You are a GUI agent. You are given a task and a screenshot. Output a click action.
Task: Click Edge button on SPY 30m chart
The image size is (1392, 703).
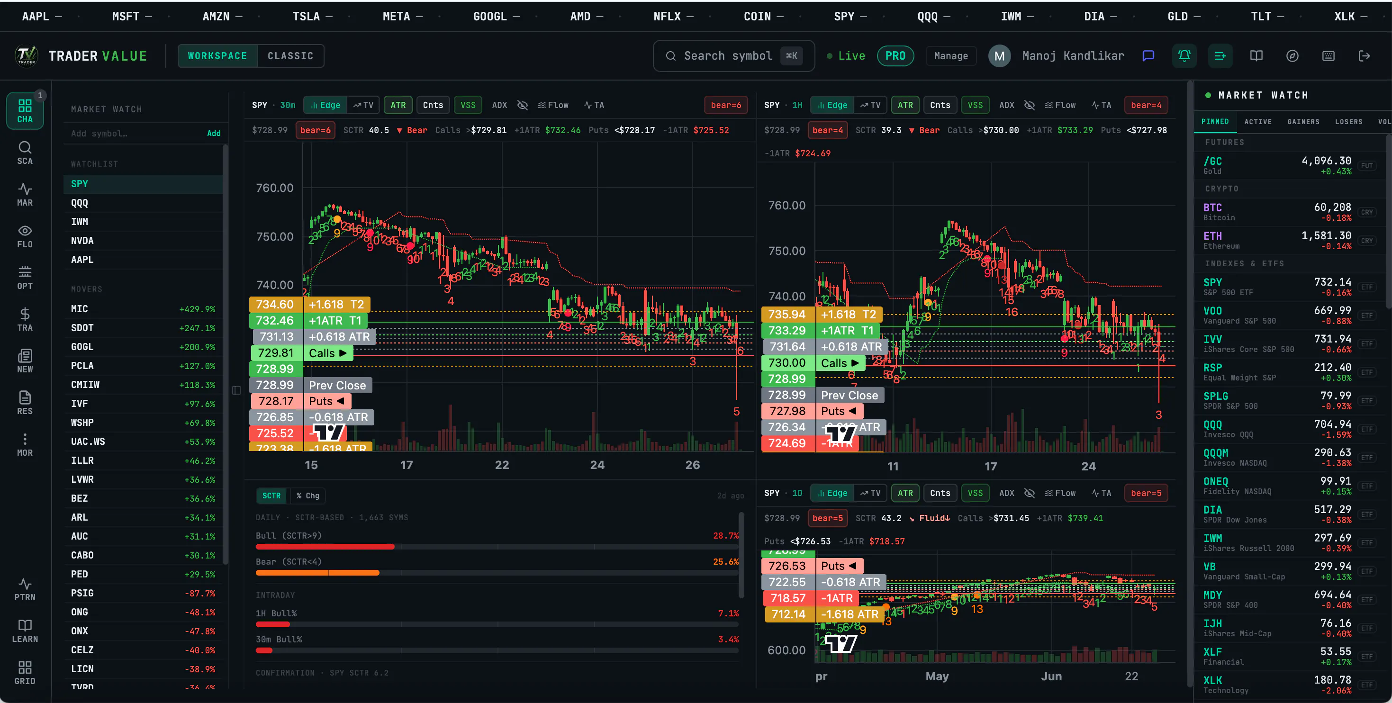tap(325, 105)
